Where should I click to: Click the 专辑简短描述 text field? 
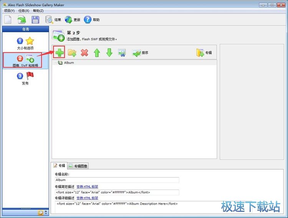tap(117, 192)
